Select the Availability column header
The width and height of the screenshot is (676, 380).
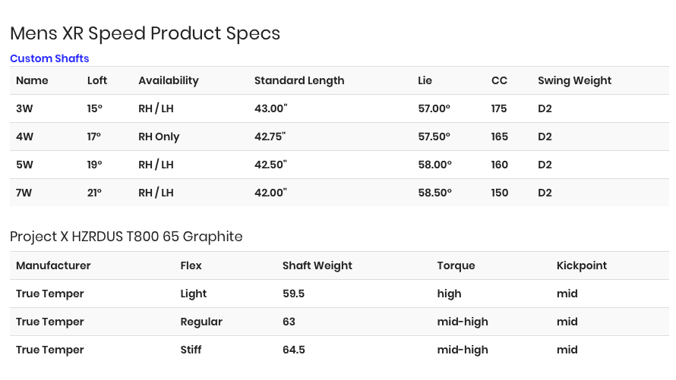(169, 80)
